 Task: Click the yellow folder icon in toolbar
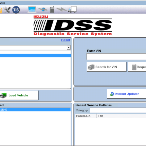tap(1, 10)
